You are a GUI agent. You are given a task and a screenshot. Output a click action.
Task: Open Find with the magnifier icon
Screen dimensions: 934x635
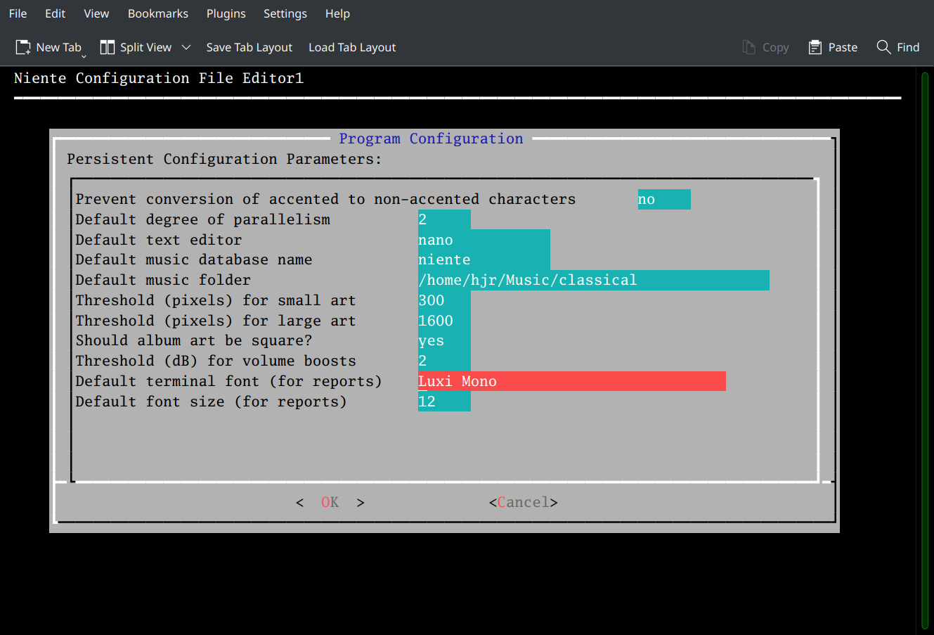[x=897, y=47]
